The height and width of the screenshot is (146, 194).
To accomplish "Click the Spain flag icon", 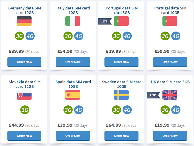I will tap(73, 95).
